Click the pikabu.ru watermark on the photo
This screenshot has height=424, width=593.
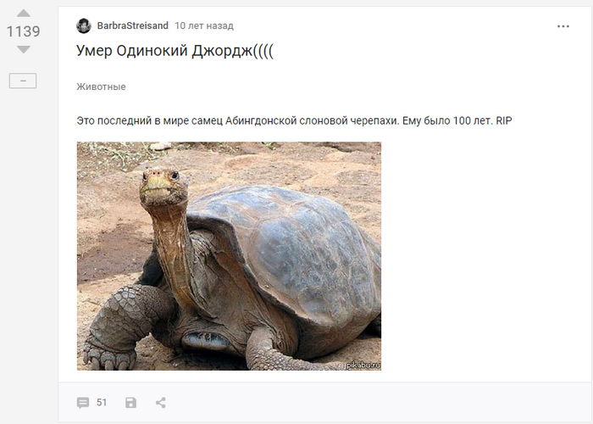(x=363, y=365)
